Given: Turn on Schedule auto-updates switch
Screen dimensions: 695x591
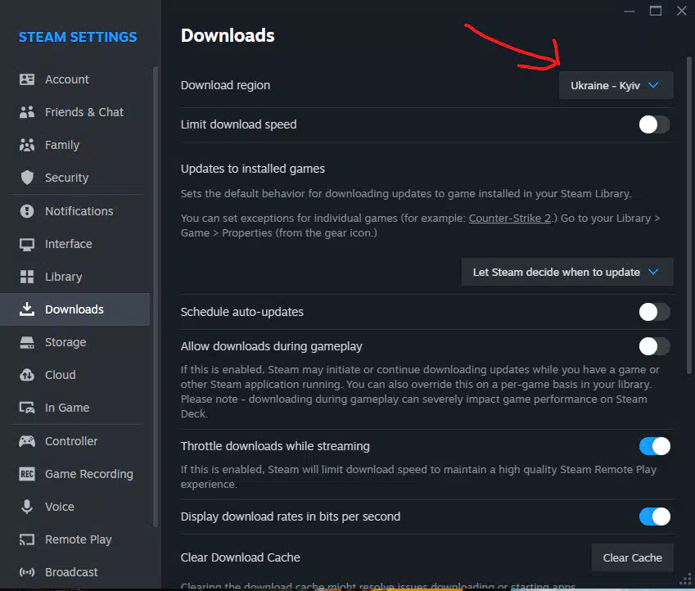Looking at the screenshot, I should click(x=654, y=312).
